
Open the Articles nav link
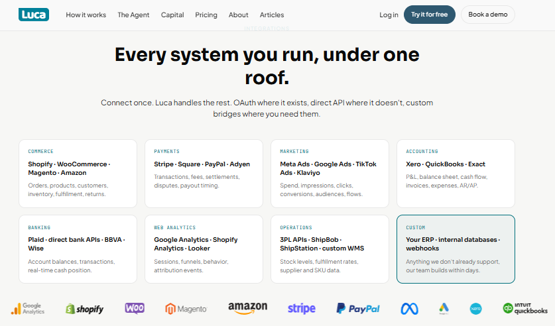click(272, 15)
